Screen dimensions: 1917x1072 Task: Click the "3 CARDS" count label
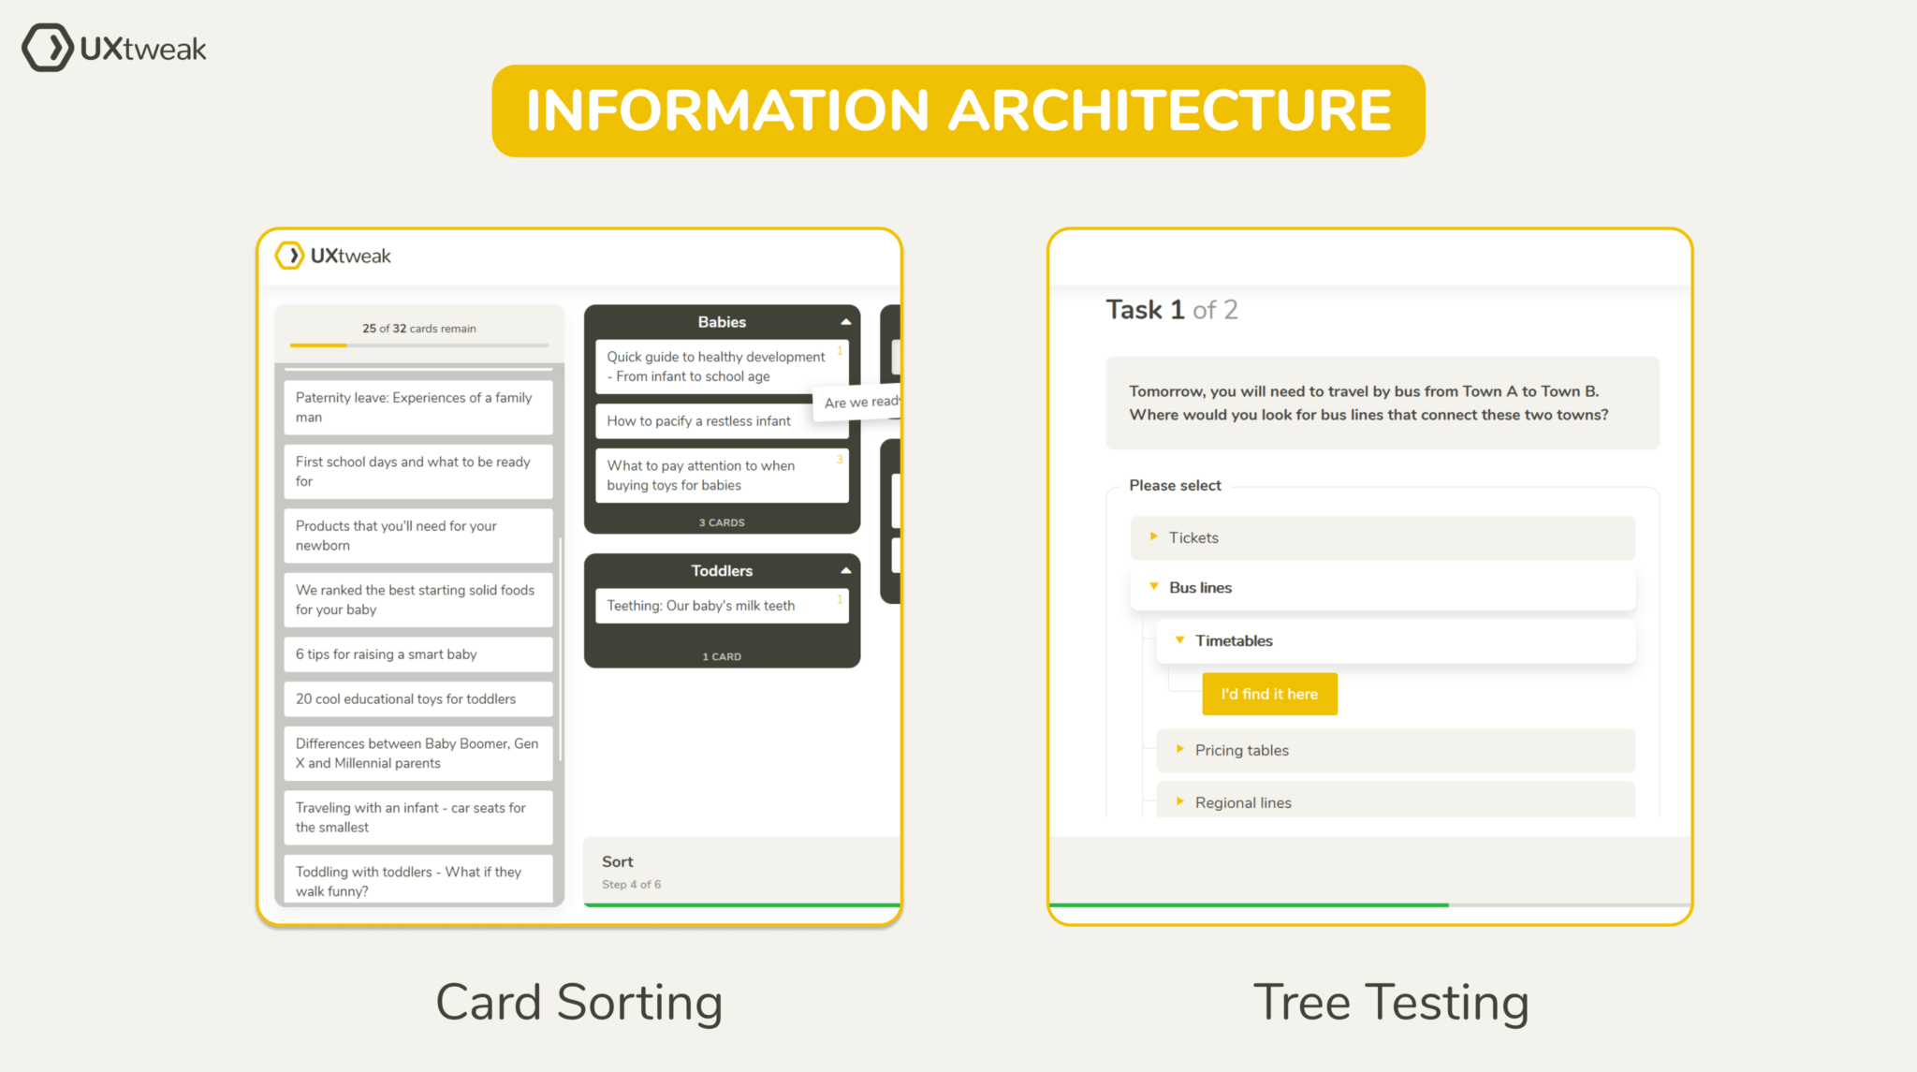click(722, 522)
